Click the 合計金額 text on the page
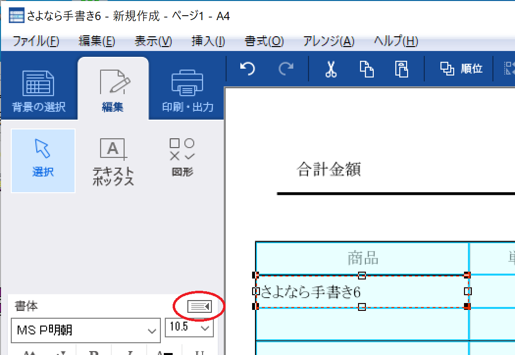The image size is (515, 355). [x=329, y=170]
